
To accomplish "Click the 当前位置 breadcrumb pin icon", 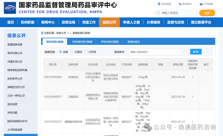I will coord(42,33).
